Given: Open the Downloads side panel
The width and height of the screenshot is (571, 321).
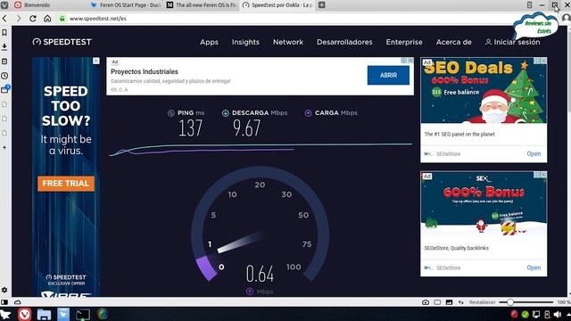Looking at the screenshot, I should (x=4, y=47).
